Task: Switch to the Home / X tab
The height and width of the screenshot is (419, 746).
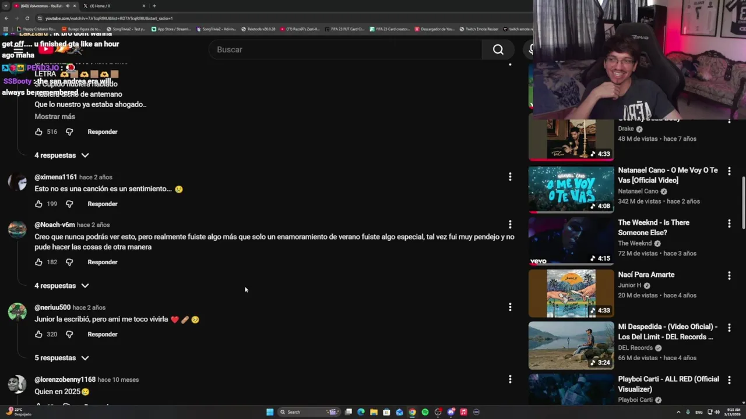Action: point(112,6)
